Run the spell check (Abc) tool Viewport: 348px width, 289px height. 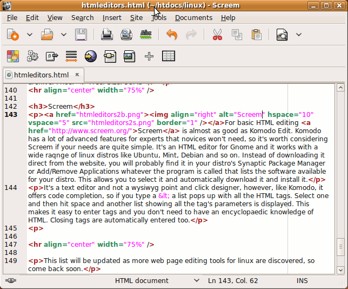tap(145, 35)
